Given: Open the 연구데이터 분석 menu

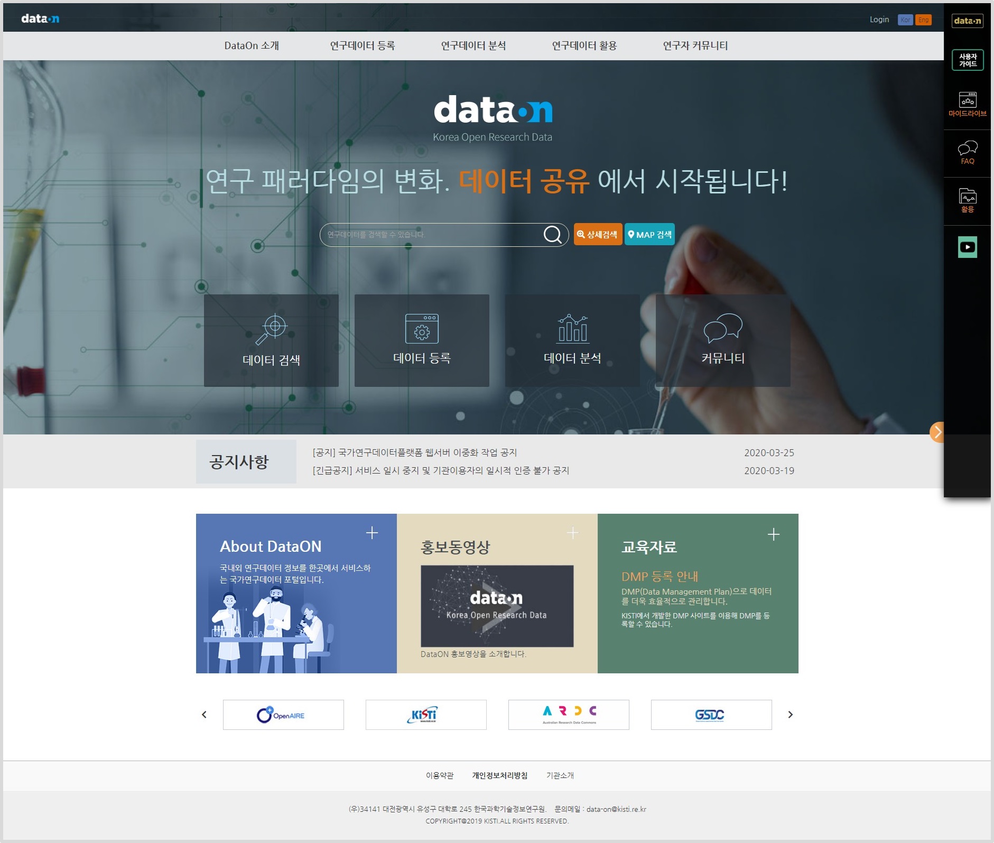Looking at the screenshot, I should click(x=473, y=46).
